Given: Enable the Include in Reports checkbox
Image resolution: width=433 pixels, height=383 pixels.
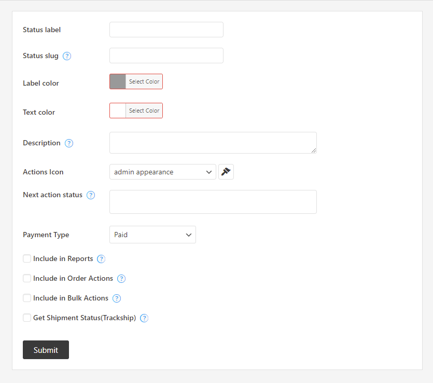Looking at the screenshot, I should point(26,258).
